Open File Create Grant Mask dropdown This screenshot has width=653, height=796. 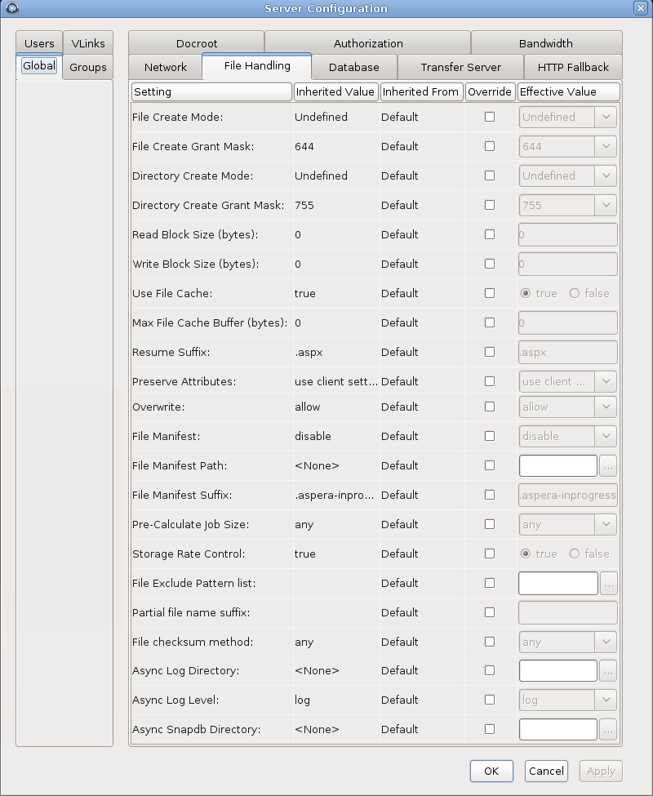click(606, 147)
